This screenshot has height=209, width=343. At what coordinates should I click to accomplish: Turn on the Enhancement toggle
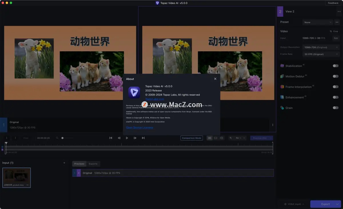(336, 97)
